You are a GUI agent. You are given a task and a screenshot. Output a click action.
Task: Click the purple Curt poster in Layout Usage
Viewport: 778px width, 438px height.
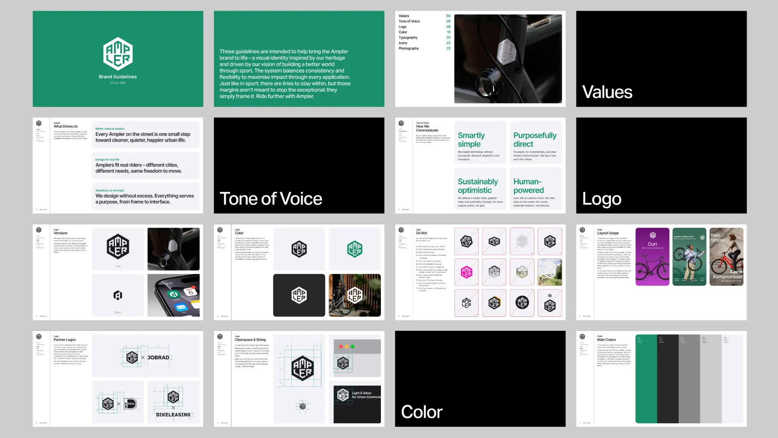(652, 256)
